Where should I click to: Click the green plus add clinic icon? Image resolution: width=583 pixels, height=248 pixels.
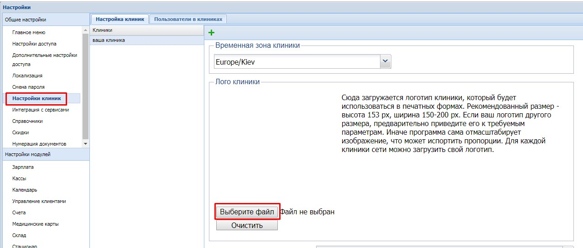(x=211, y=32)
